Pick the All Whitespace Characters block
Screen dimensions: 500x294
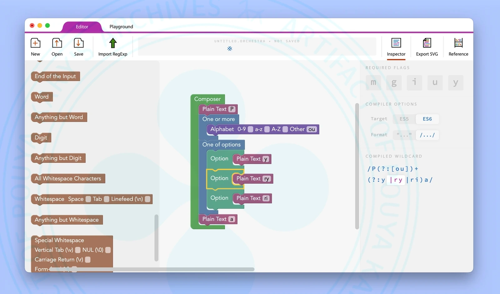(68, 179)
